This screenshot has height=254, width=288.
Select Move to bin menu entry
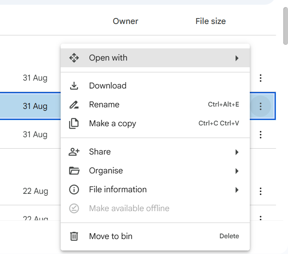pos(111,236)
